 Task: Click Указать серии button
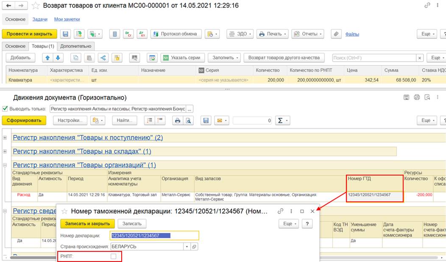tap(182, 58)
